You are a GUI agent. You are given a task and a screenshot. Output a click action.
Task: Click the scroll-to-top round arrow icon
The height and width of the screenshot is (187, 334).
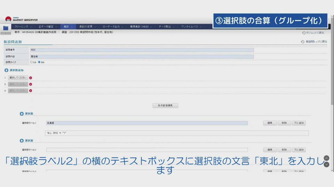[326, 158]
